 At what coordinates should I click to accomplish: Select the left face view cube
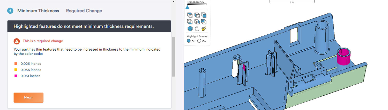197,15
